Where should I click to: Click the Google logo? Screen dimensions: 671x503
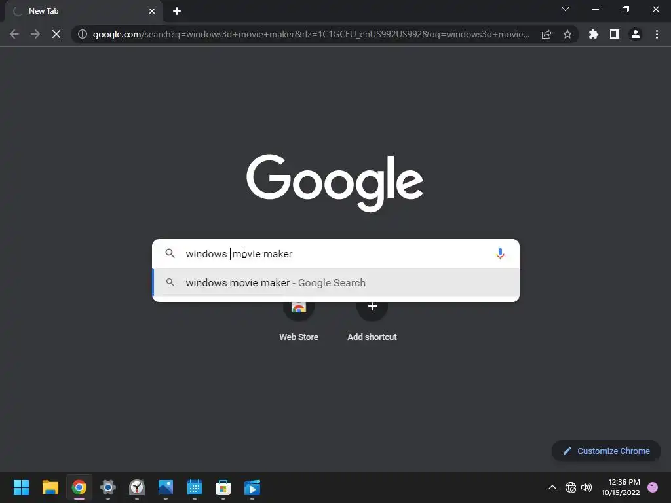point(335,183)
